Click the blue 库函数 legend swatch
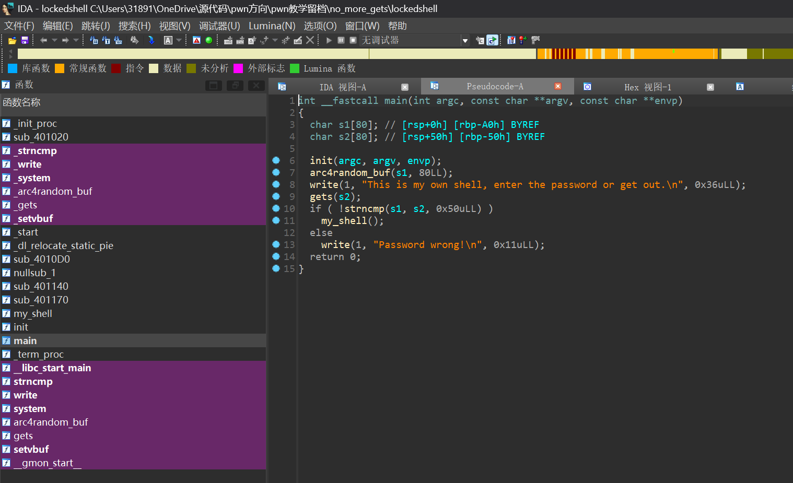793x483 pixels. coord(13,68)
